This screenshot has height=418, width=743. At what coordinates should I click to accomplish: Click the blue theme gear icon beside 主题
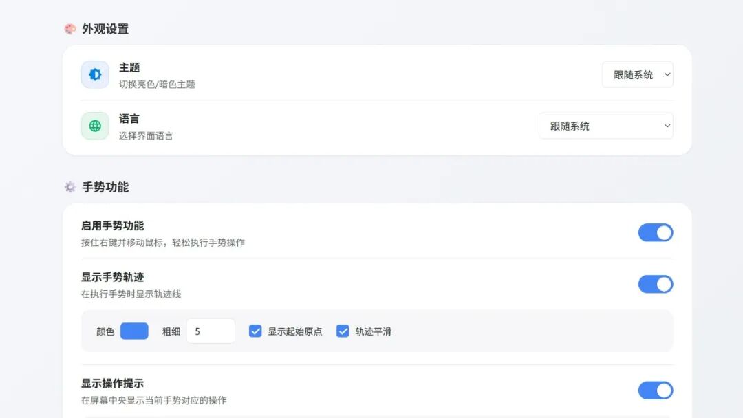pos(94,74)
